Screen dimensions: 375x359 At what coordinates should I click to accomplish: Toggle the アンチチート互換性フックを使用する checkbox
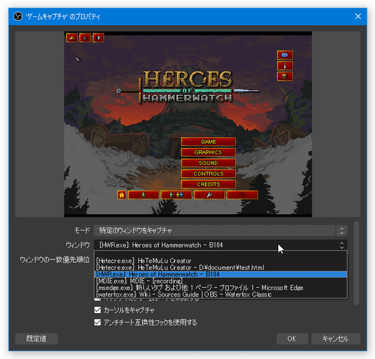point(97,322)
